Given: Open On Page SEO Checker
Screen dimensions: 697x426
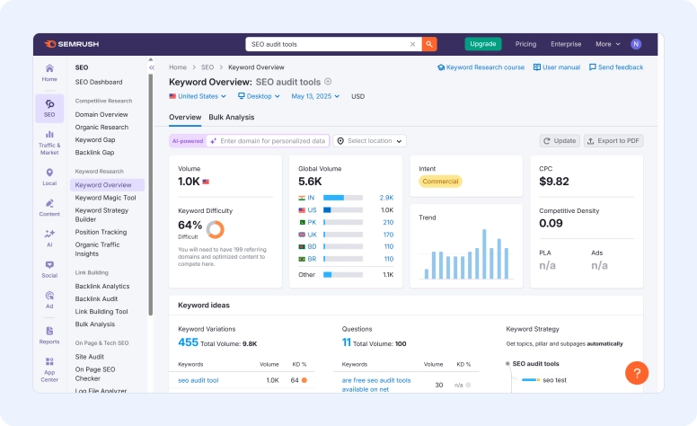Looking at the screenshot, I should click(x=95, y=374).
